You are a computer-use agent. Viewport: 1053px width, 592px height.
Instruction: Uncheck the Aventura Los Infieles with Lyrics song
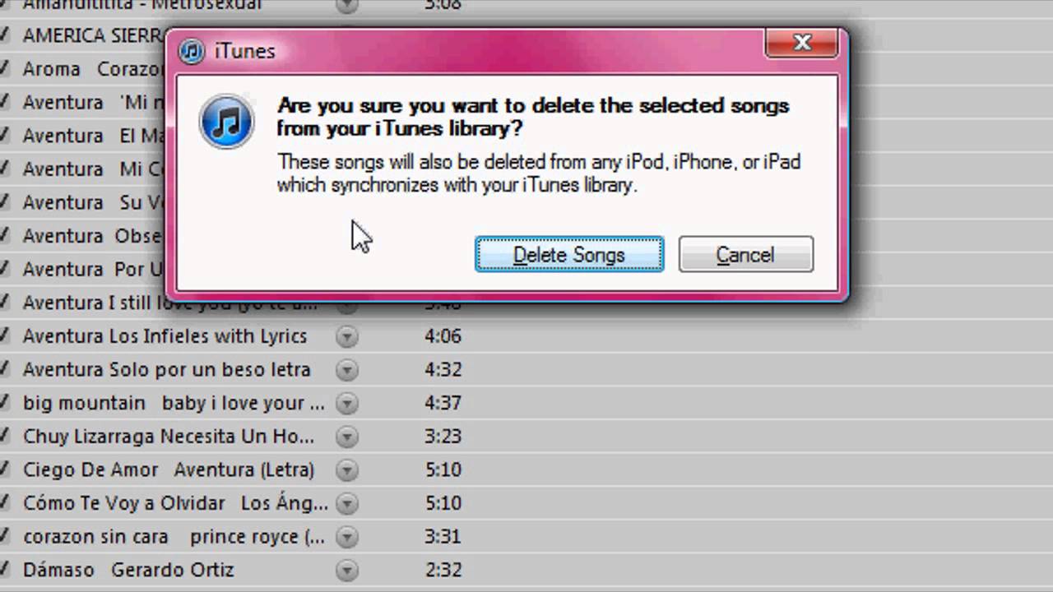pyautogui.click(x=4, y=335)
